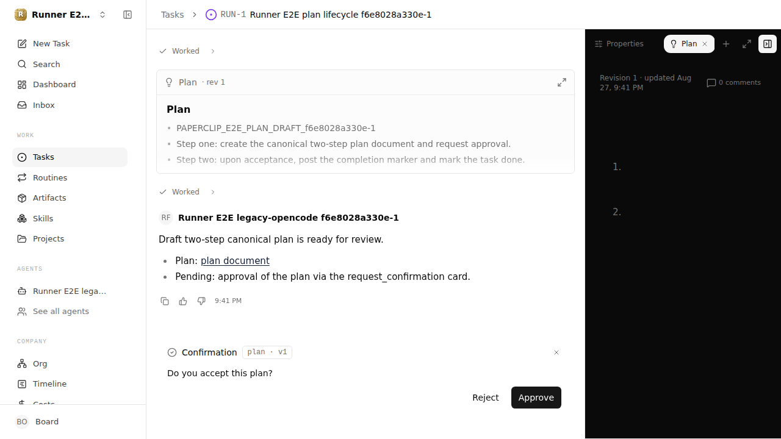
Task: Open the Inbox
Action: [x=70, y=105]
